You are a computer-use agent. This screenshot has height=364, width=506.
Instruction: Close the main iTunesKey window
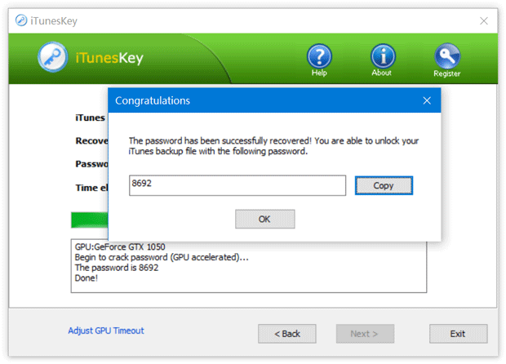(484, 21)
